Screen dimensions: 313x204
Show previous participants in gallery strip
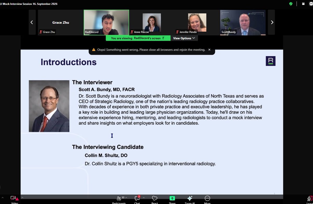(32, 22)
